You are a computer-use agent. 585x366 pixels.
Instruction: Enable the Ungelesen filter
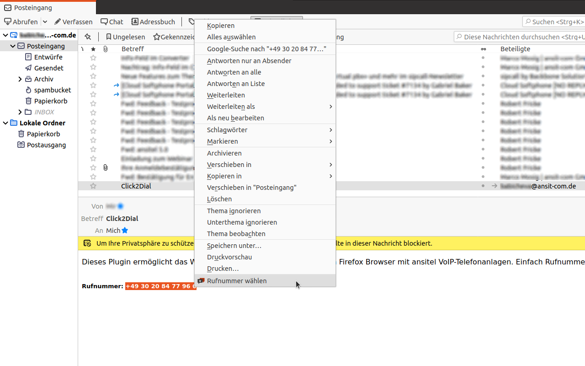point(125,37)
